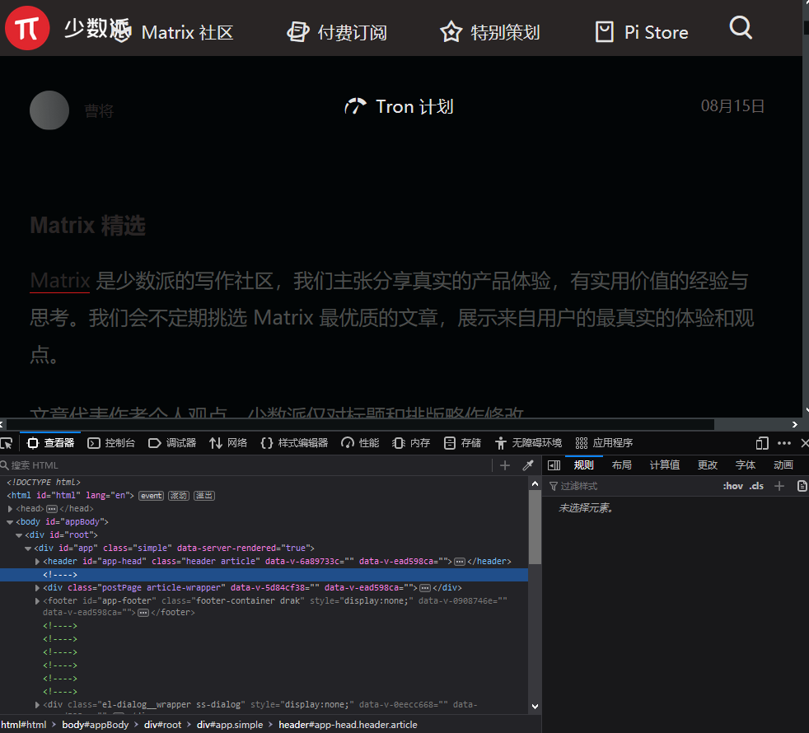Click html#html in the breadcrumb
This screenshot has height=733, width=809.
[x=24, y=725]
